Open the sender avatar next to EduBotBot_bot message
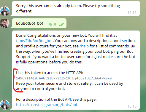Viewport: 146px width, 112px height. [x=5, y=23]
